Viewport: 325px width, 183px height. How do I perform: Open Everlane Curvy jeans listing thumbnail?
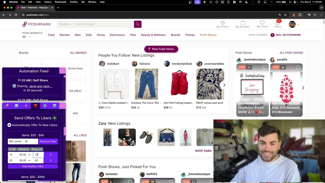pyautogui.click(x=147, y=84)
